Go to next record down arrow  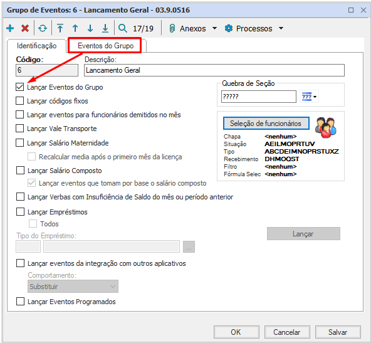[x=90, y=28]
